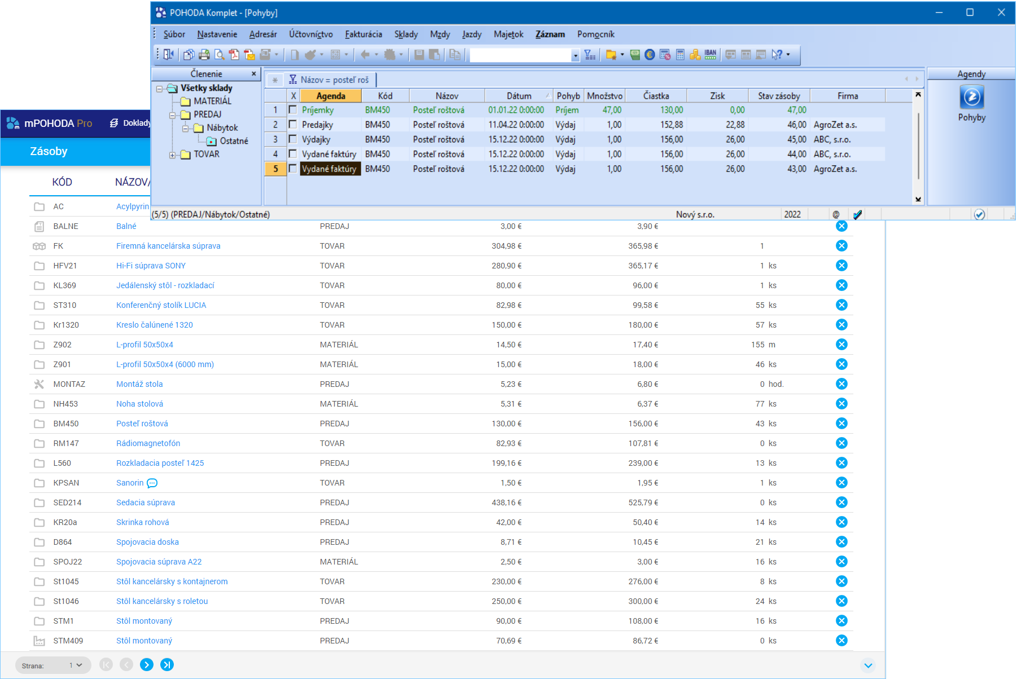The width and height of the screenshot is (1017, 679).
Task: Click the euro coin toolbar icon
Action: pyautogui.click(x=650, y=55)
